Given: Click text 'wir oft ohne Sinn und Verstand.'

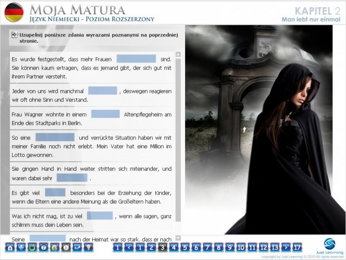Looking at the screenshot, I should (x=50, y=100).
